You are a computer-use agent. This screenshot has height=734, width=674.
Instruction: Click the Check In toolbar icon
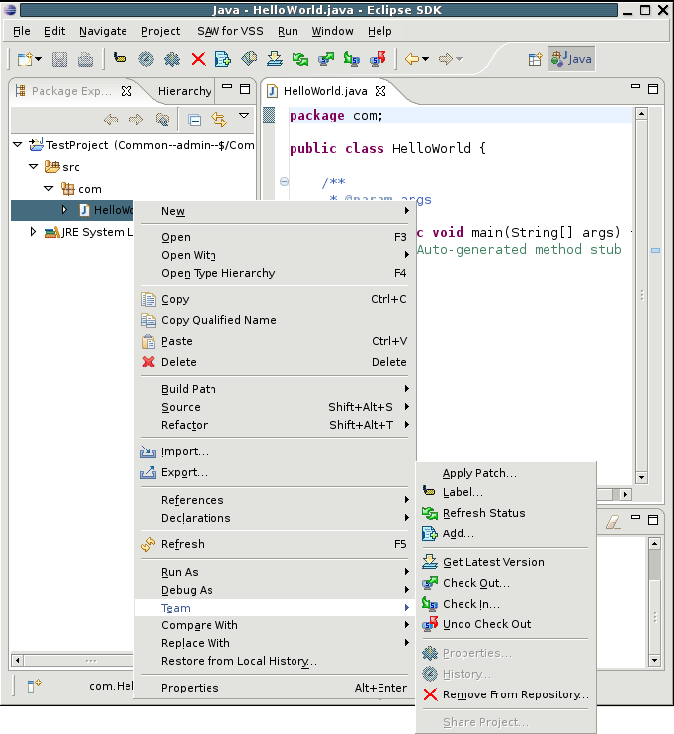coord(351,59)
